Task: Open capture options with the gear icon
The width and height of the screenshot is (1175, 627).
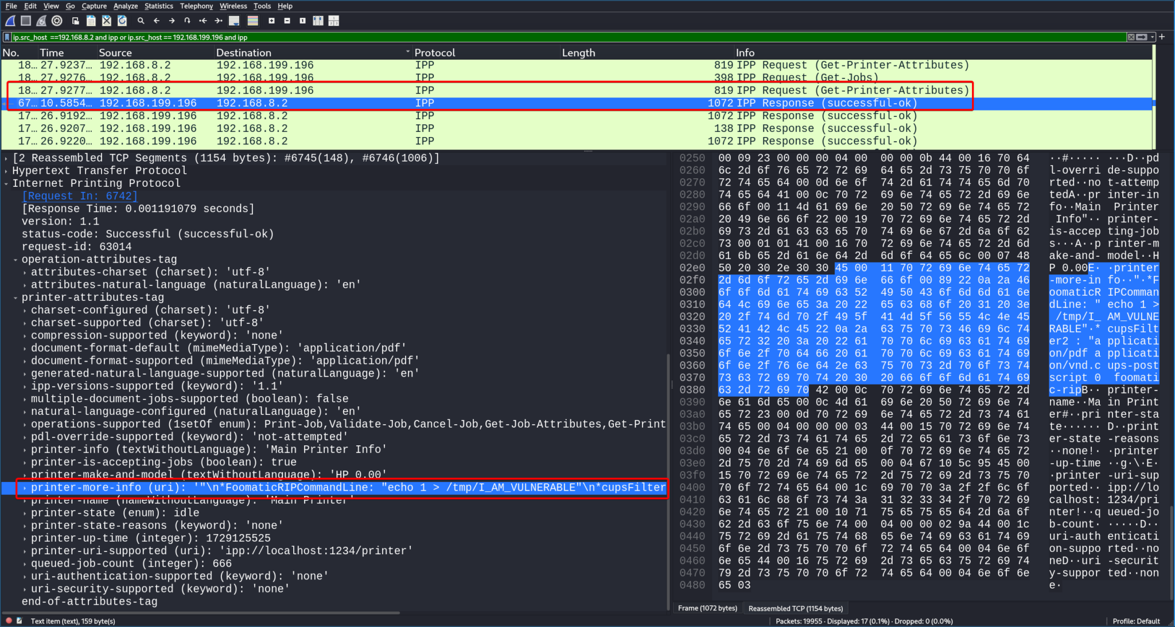Action: 56,21
